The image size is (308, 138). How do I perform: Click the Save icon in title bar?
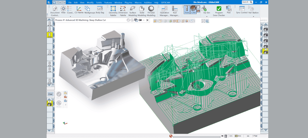coord(54,2)
